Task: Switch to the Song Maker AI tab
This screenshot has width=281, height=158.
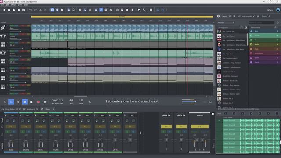Action: [11, 109]
